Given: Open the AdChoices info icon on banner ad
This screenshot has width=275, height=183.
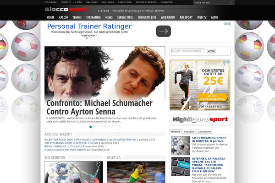Looking at the screenshot, I should (x=226, y=24).
